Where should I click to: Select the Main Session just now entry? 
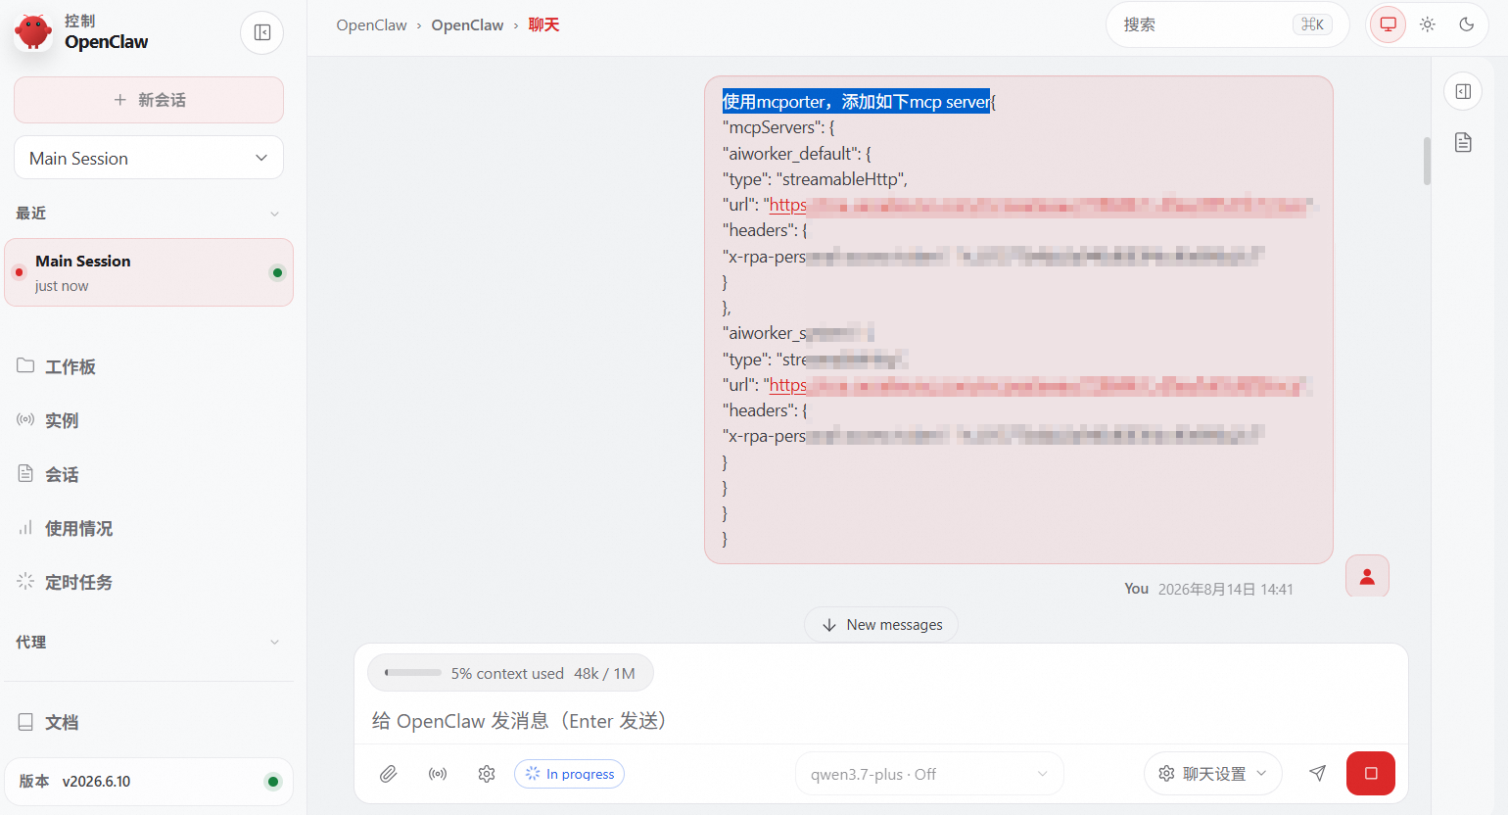(149, 272)
